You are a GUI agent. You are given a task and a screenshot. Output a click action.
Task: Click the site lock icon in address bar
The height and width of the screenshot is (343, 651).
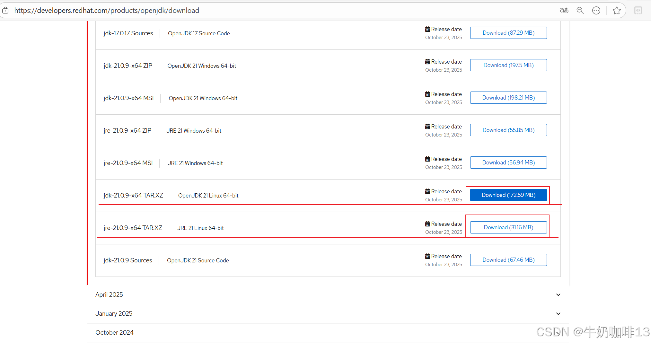click(x=5, y=11)
